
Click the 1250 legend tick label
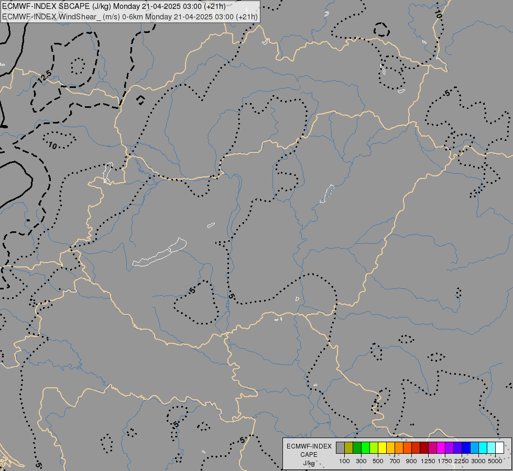coord(428,461)
